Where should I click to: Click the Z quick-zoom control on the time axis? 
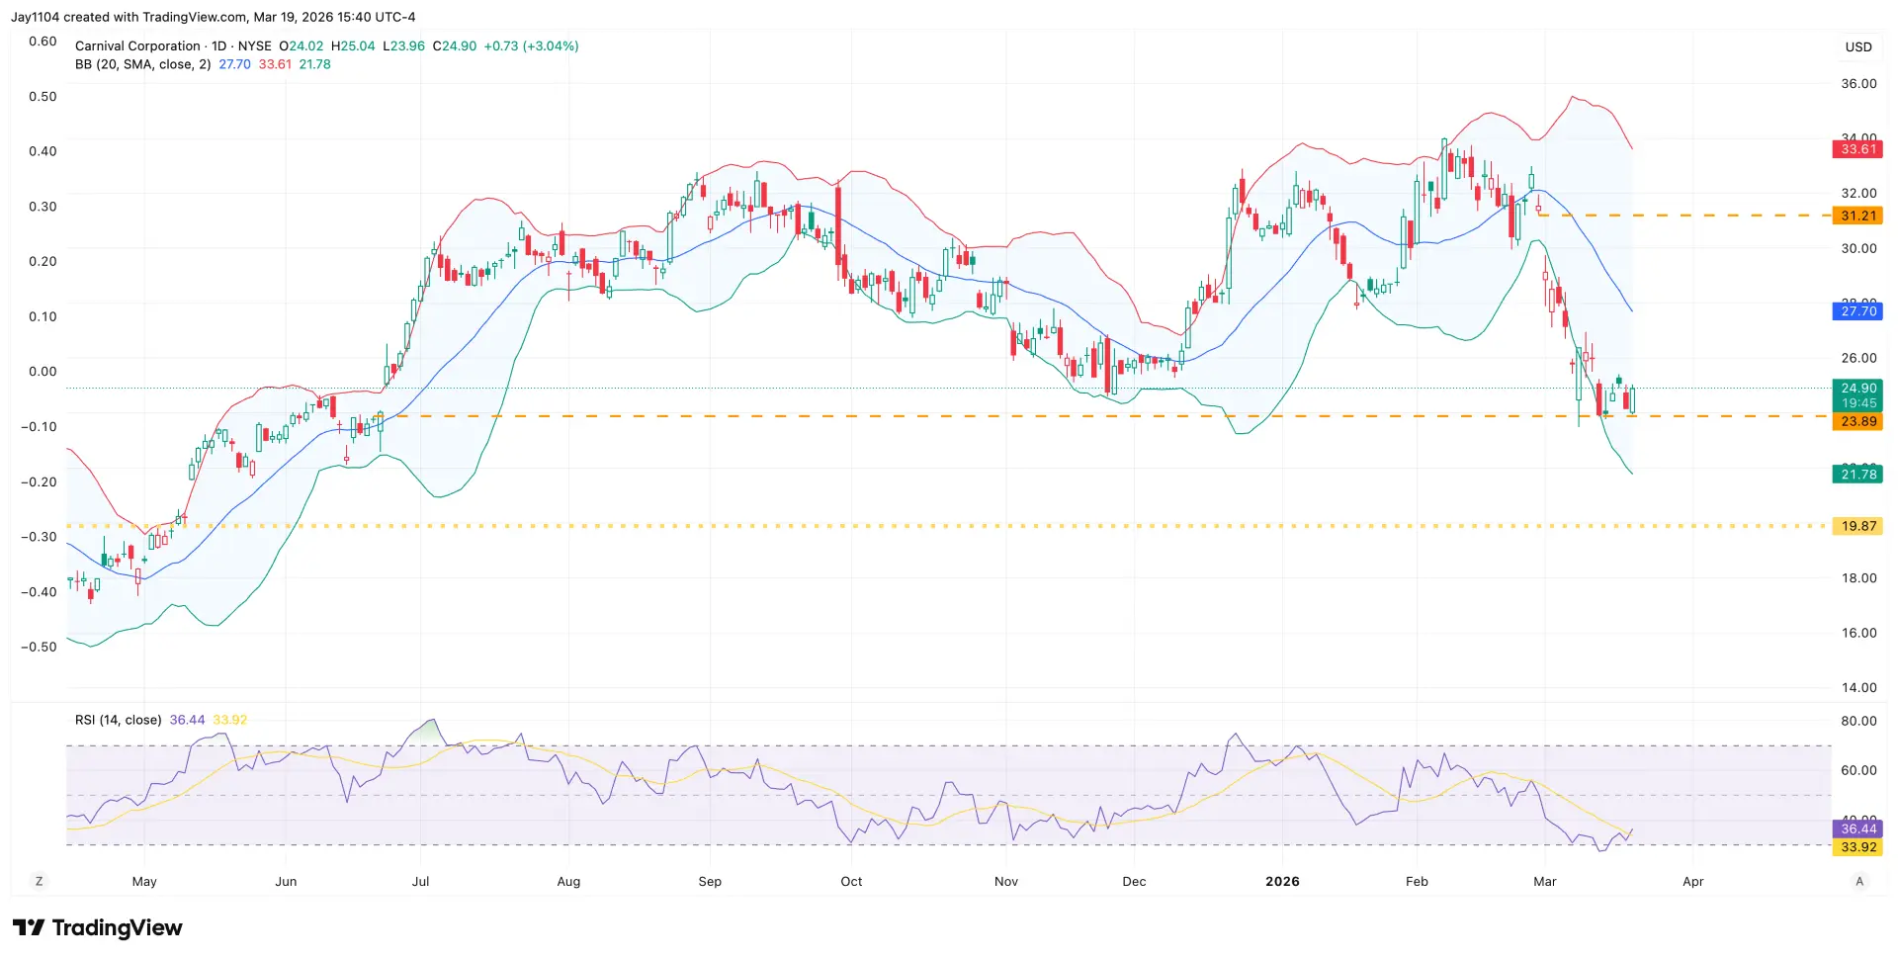pyautogui.click(x=39, y=880)
